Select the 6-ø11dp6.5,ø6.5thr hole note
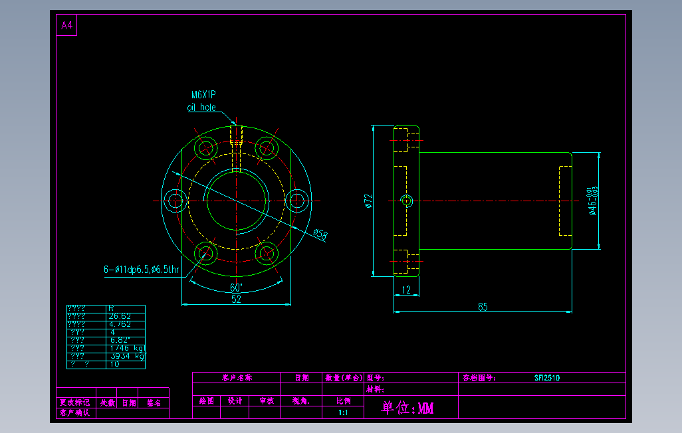 click(142, 270)
